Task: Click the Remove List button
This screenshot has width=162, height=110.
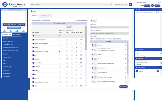Action: [123, 87]
